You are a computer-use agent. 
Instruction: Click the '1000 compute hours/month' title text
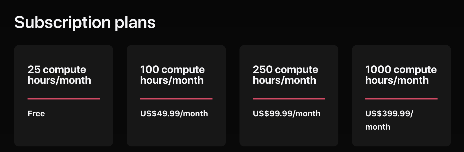coord(401,75)
